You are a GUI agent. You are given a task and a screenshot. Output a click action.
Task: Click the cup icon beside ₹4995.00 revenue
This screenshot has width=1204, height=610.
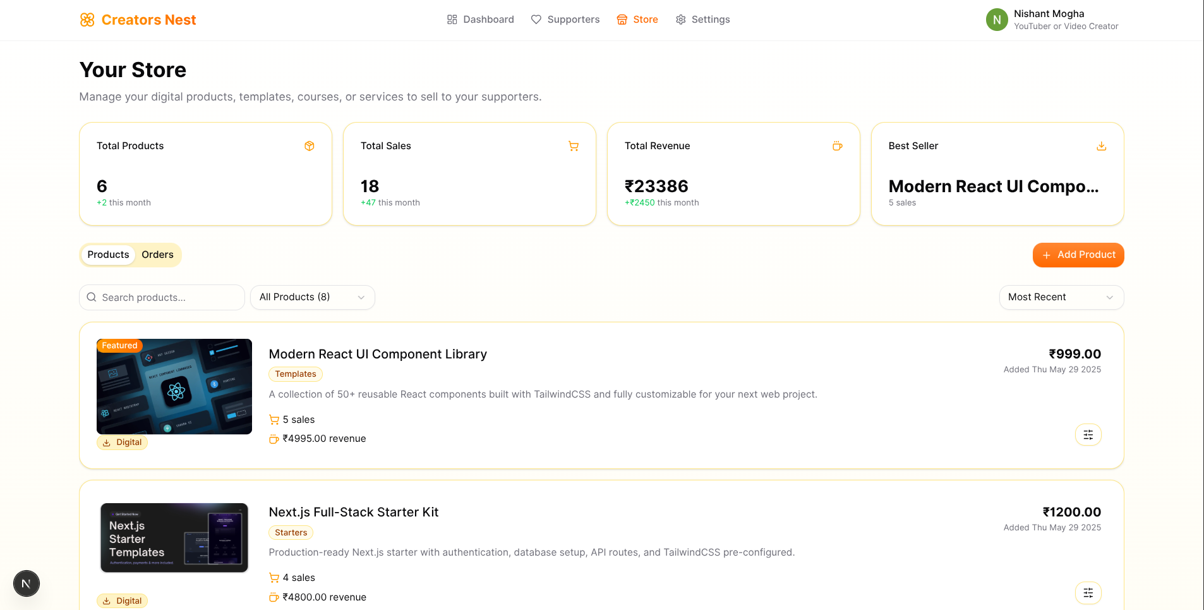pyautogui.click(x=274, y=439)
